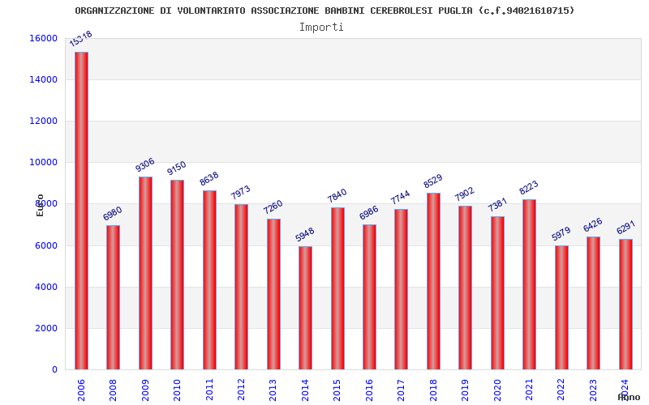Click the 14000 y-axis tick label
649x405 pixels.
pyautogui.click(x=44, y=79)
